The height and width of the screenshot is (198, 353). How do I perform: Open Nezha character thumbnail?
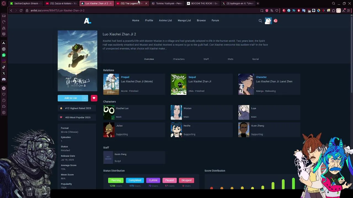coord(176,130)
